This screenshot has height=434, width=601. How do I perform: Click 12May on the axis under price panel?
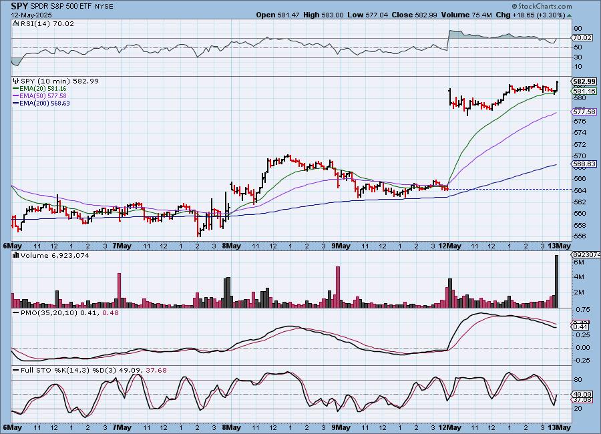450,246
